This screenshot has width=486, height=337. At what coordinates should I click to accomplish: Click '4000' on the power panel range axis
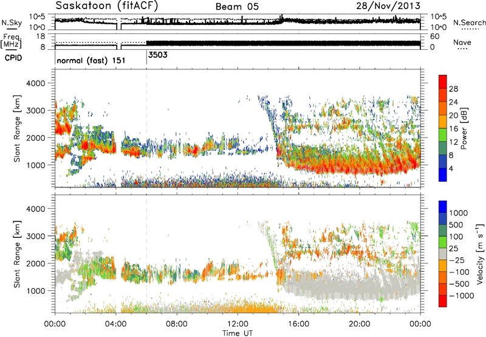[x=36, y=83]
